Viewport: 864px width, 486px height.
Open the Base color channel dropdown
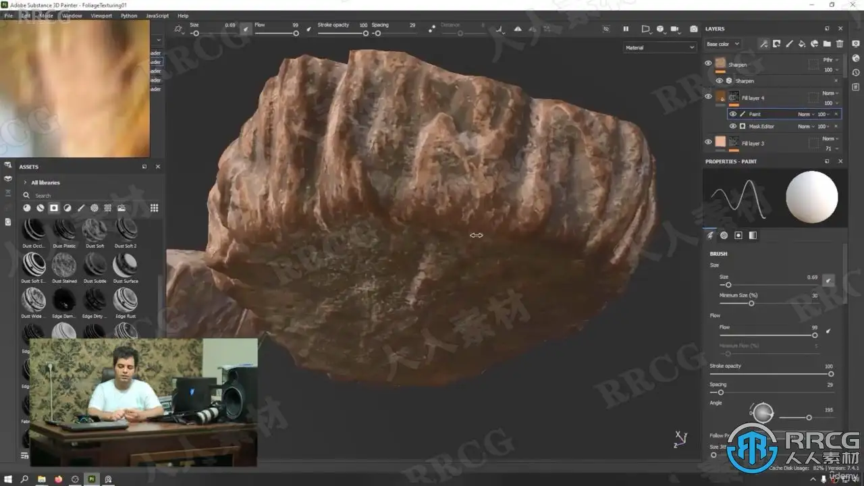point(722,44)
